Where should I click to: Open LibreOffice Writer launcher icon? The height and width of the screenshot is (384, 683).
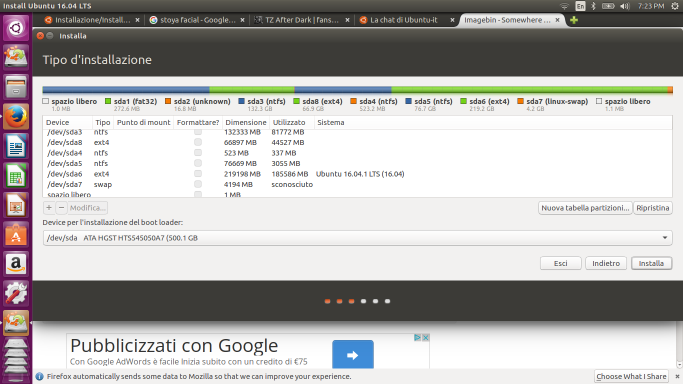pos(16,145)
